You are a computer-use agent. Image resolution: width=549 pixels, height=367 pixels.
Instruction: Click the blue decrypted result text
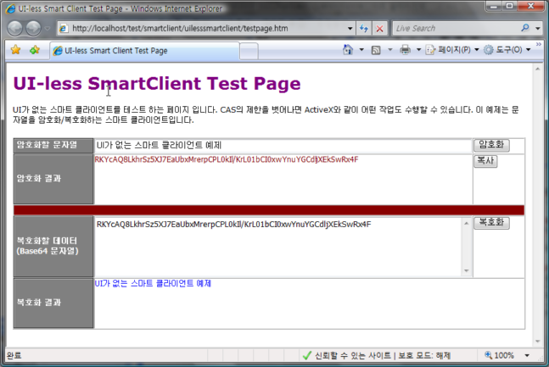[x=153, y=283]
